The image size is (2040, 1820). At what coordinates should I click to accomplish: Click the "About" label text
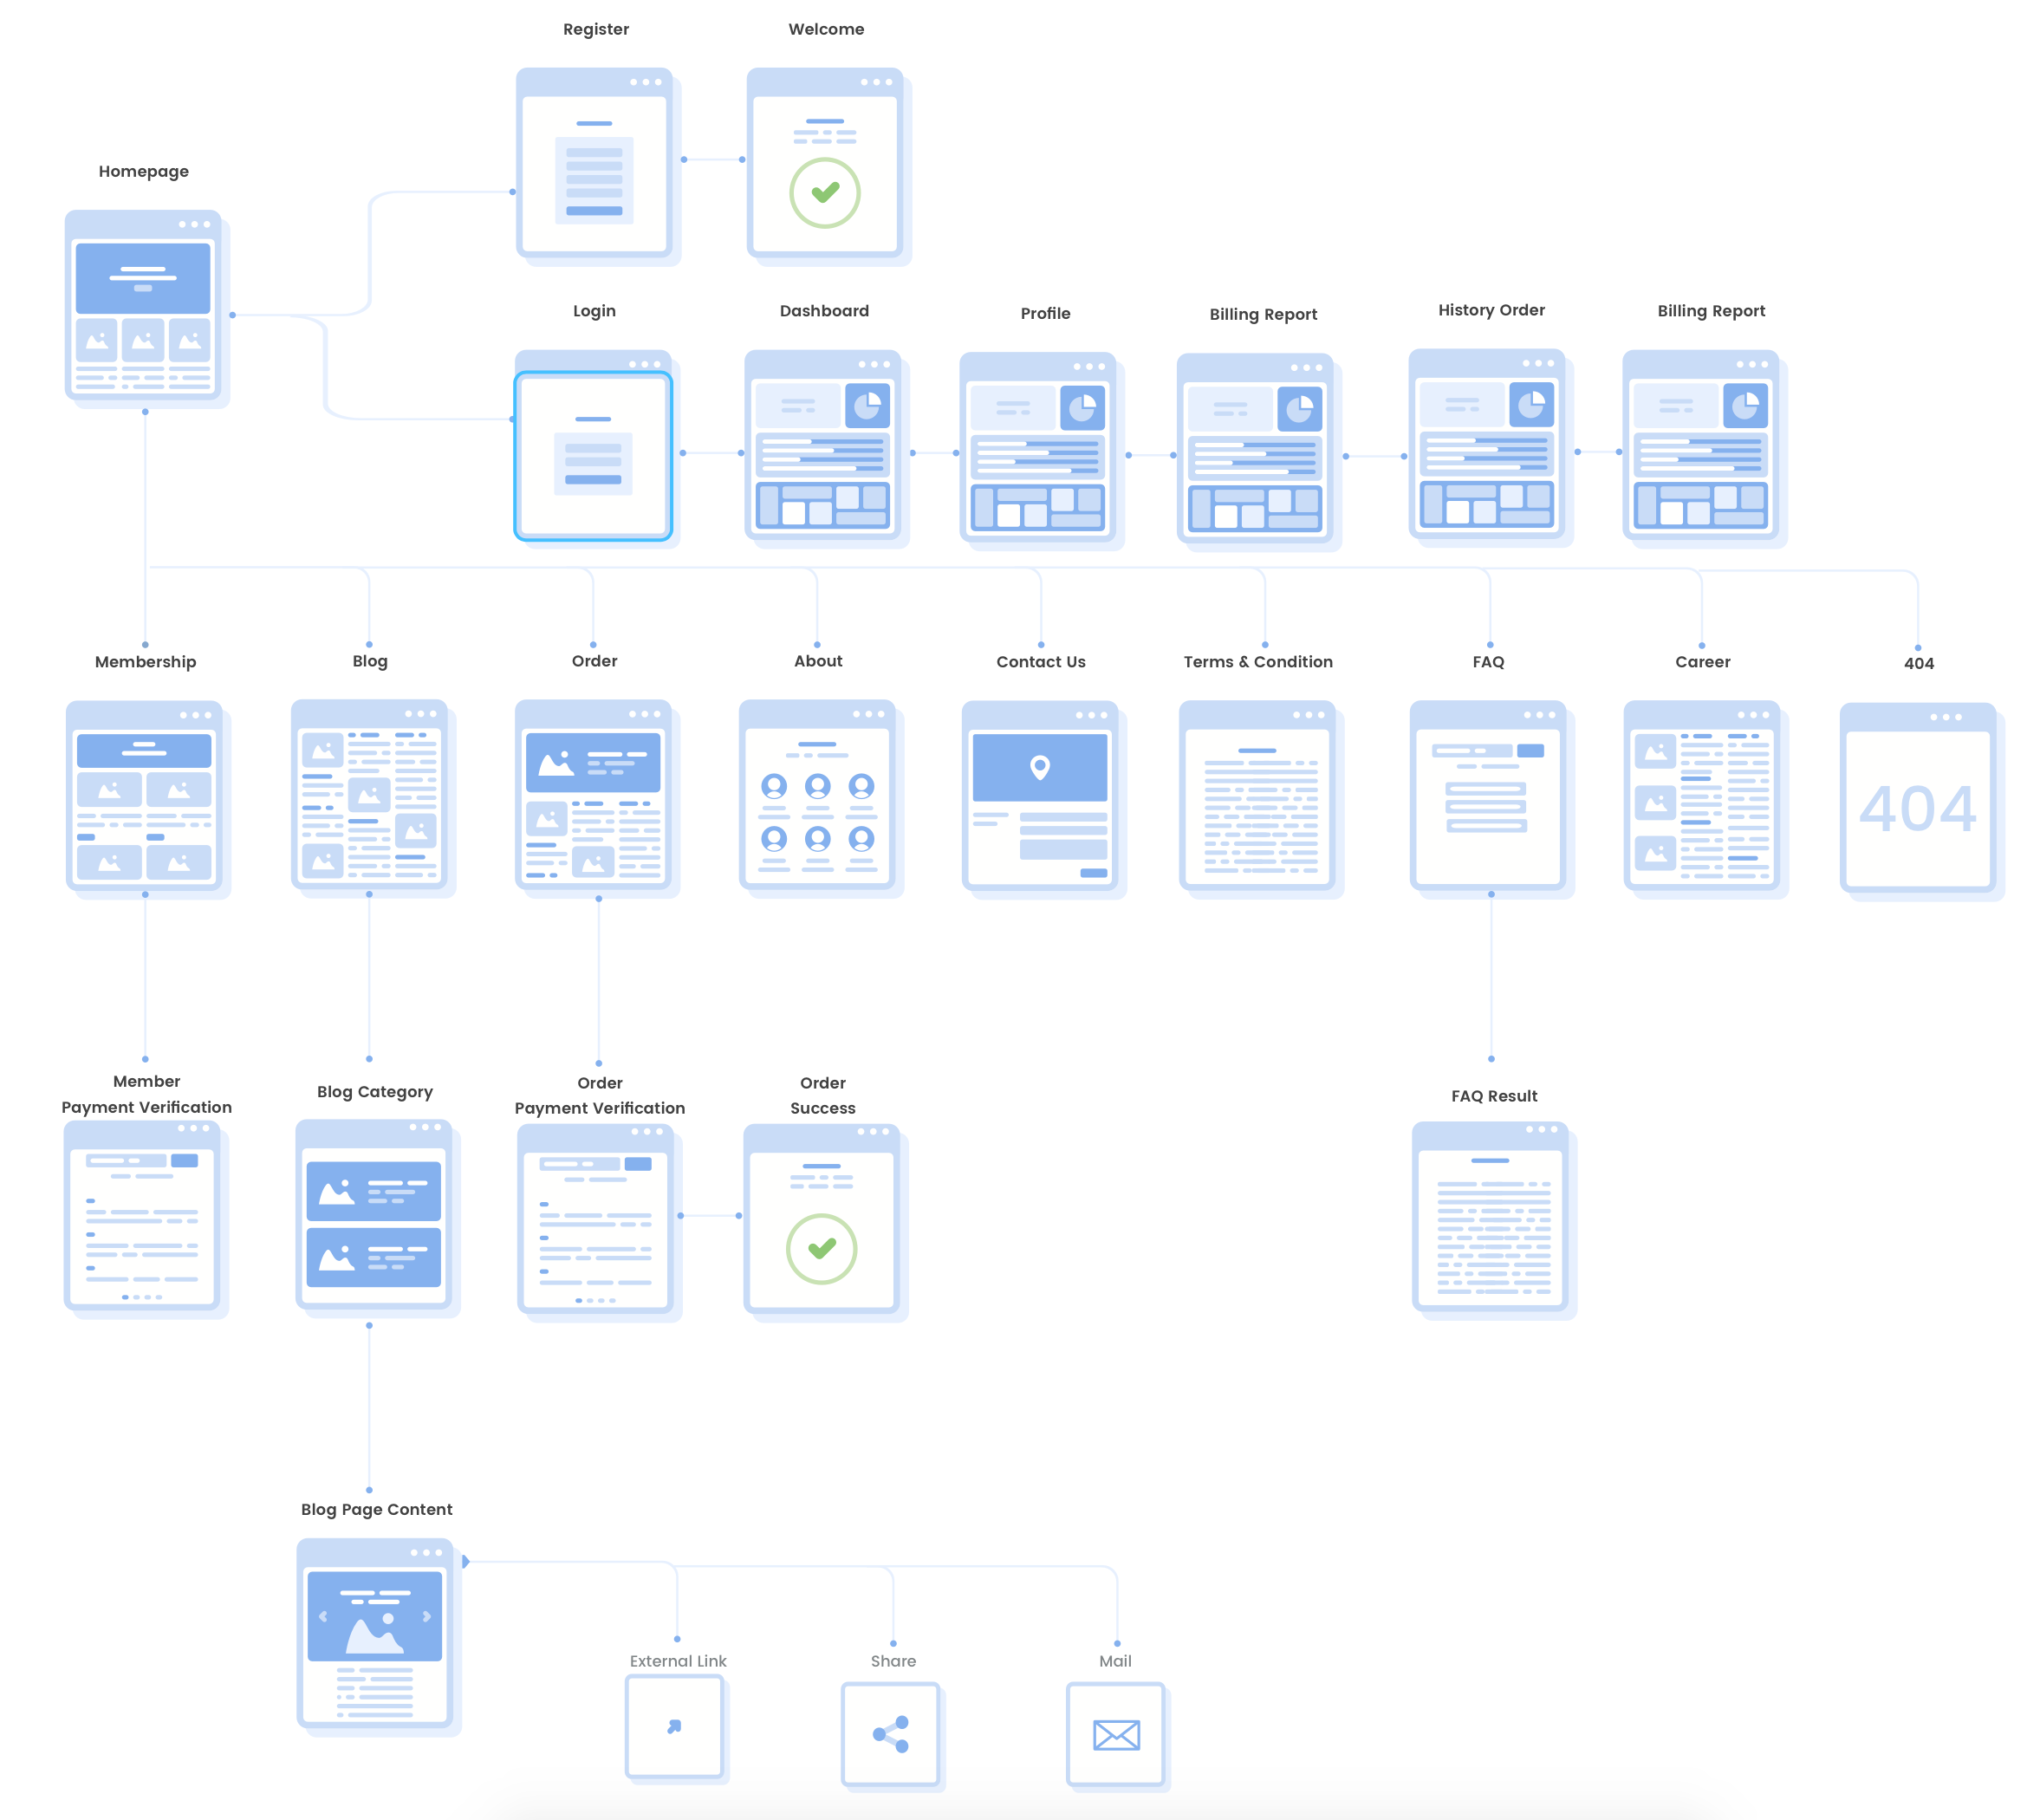click(x=818, y=661)
